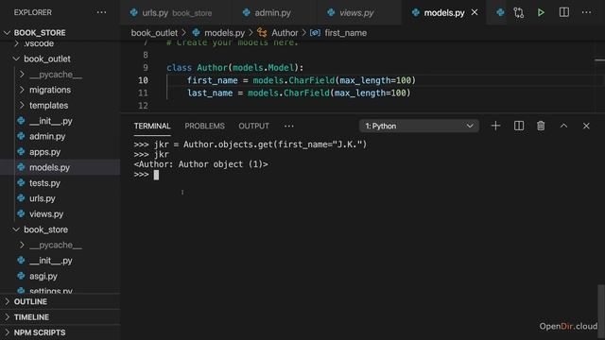
Task: Click the Author class symbol icon in breadcrumb
Action: 262,33
